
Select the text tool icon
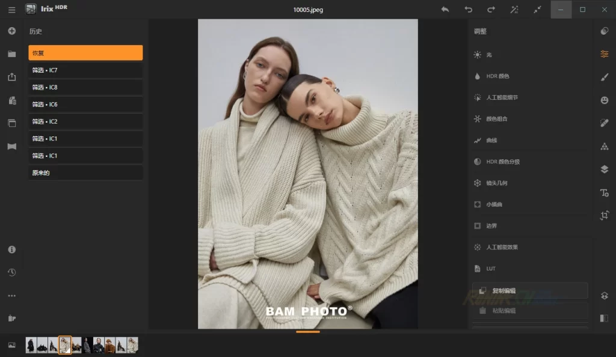click(x=604, y=192)
